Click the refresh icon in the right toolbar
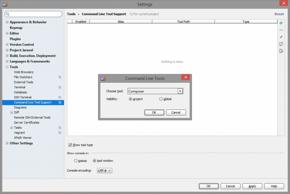Viewport: 290px width, 194px height. click(x=281, y=44)
